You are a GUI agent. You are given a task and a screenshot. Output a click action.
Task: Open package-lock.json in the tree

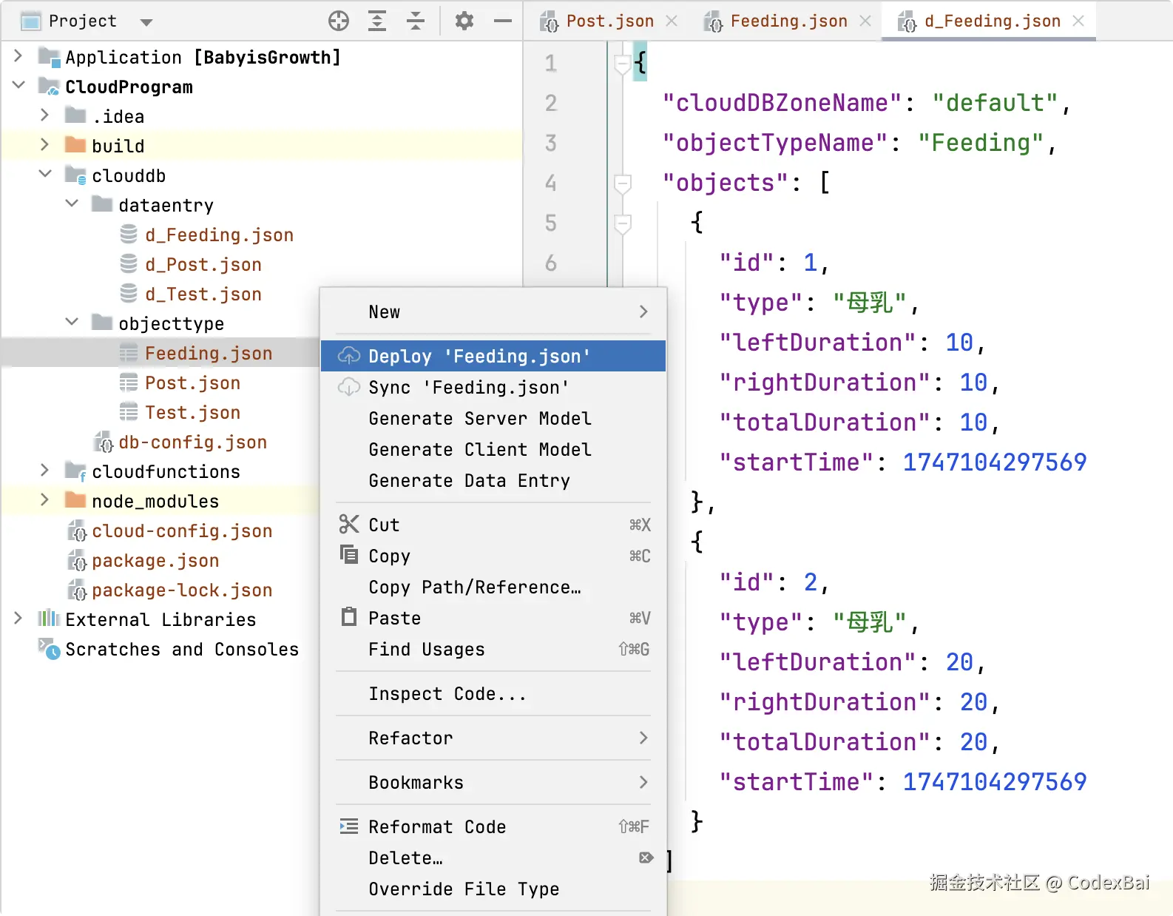[182, 590]
